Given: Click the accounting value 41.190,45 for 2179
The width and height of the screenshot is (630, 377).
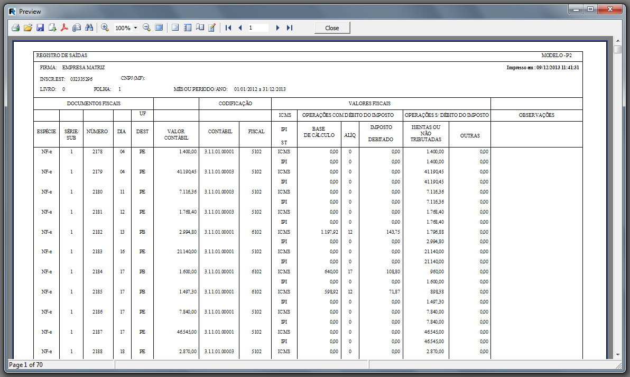Looking at the screenshot, I should 187,172.
